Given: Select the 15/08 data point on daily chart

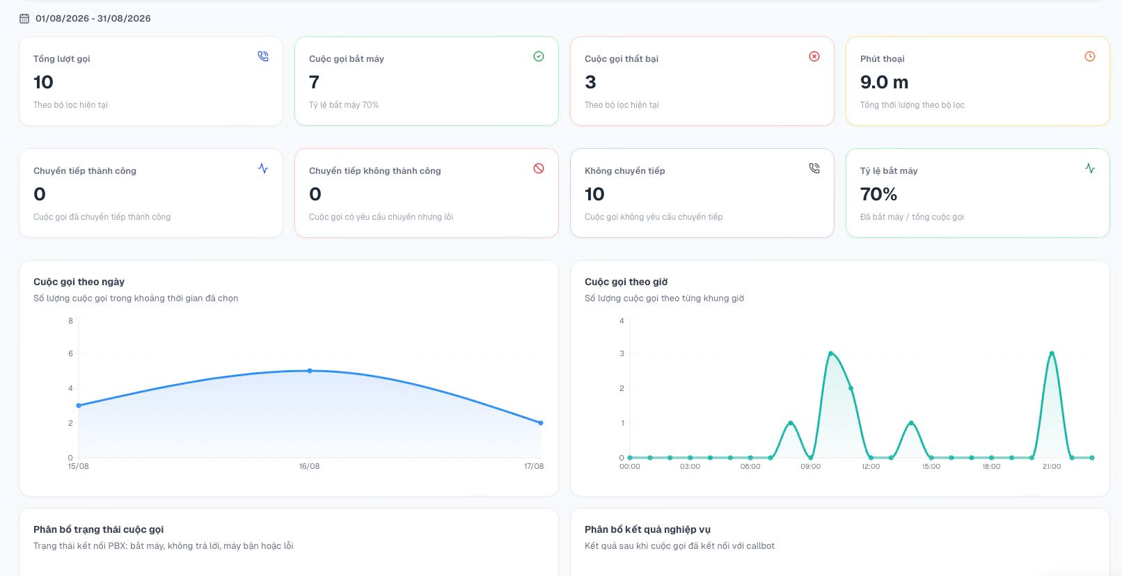Looking at the screenshot, I should 79,406.
